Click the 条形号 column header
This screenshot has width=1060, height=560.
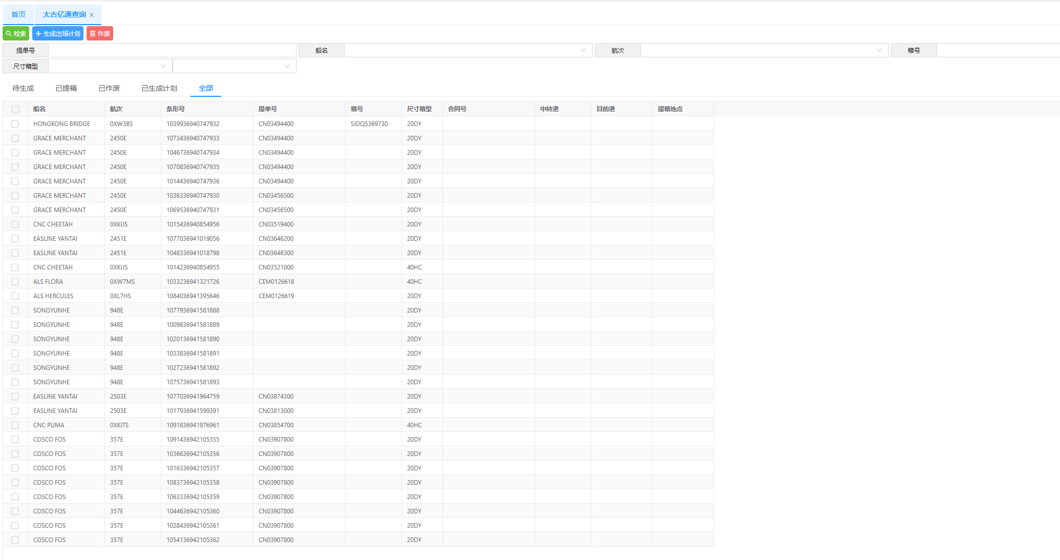click(176, 109)
